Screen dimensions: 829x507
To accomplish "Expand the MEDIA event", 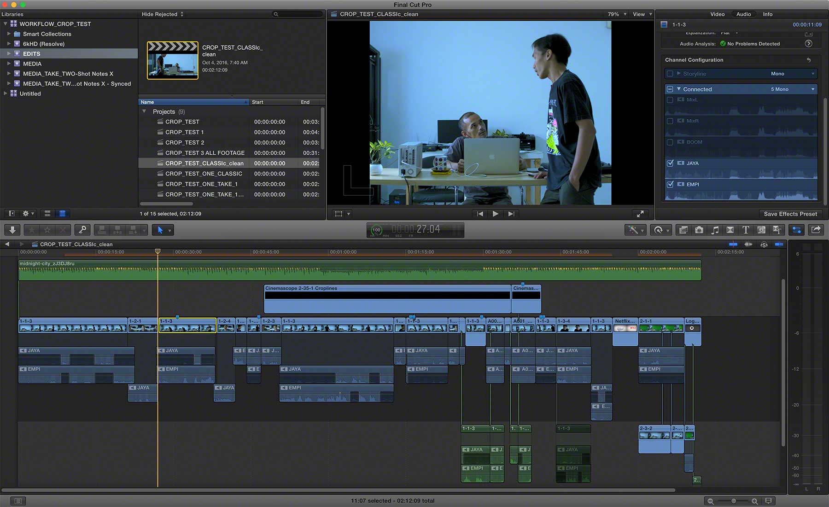I will pos(9,64).
